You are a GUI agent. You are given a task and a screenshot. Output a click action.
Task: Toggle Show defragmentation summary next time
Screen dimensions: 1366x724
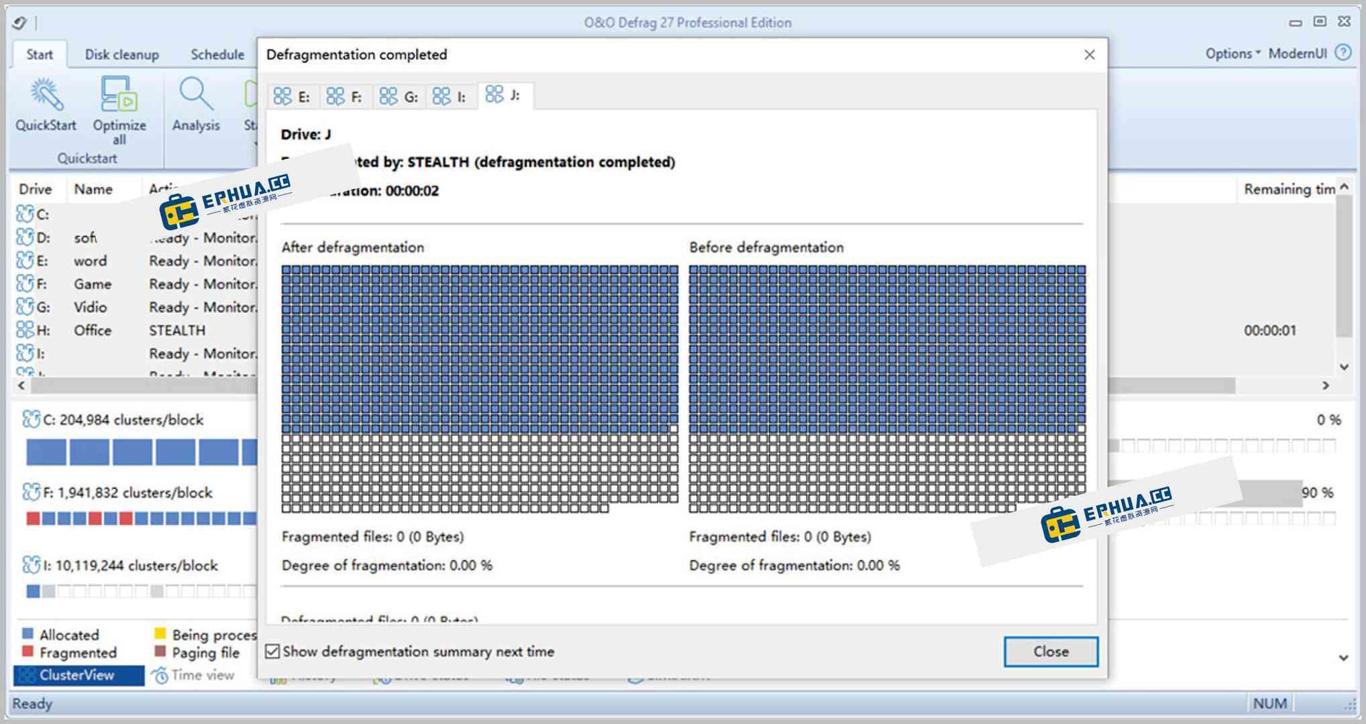point(272,651)
